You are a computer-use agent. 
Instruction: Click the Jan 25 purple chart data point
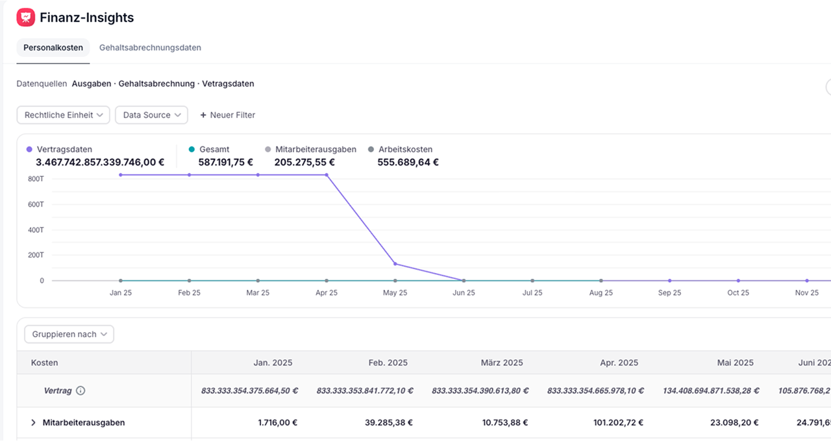click(121, 175)
